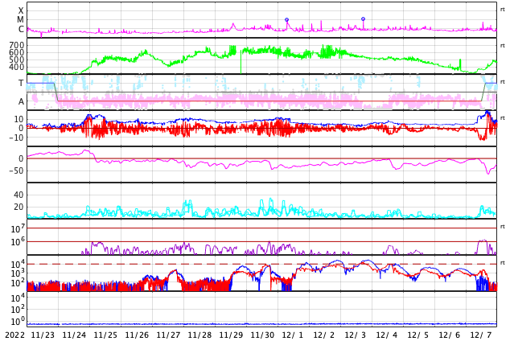The height and width of the screenshot is (341, 510).
Task: Click the 600 axis label on green plot
Action: point(17,52)
